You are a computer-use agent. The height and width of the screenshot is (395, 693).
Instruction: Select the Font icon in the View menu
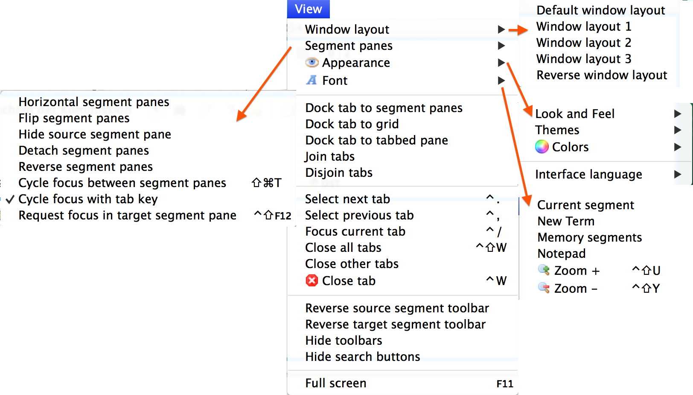(312, 80)
